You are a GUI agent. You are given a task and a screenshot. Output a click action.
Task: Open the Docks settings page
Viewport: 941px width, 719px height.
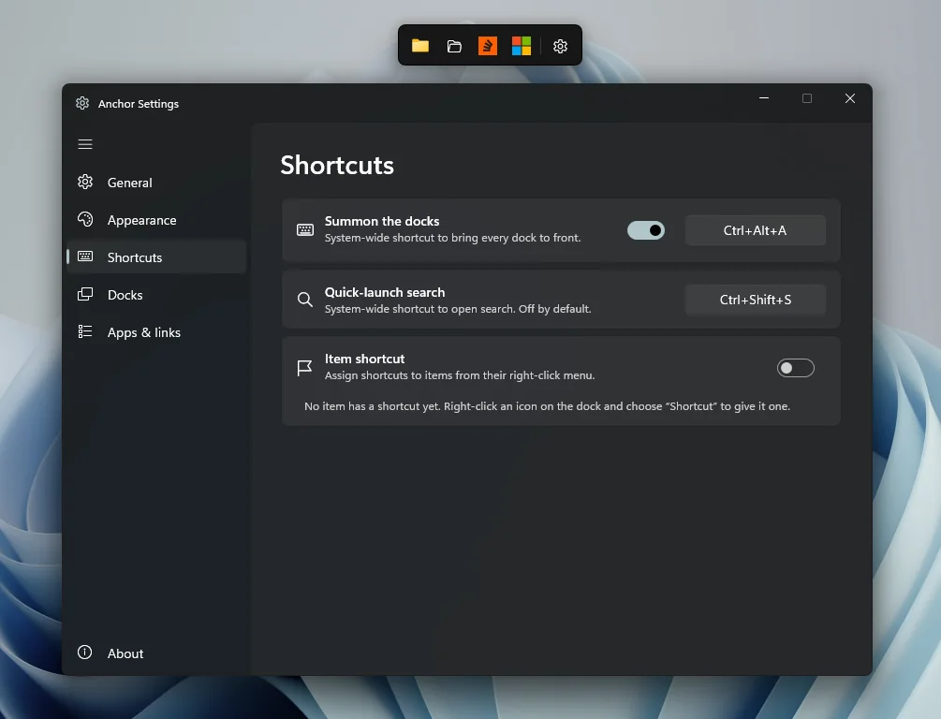click(x=156, y=295)
